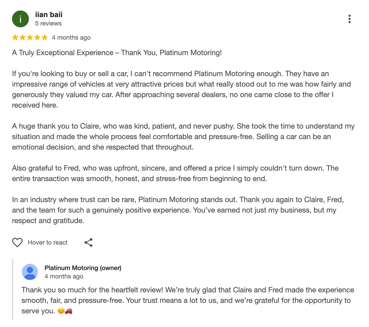Click the red car emoji in reply
Image resolution: width=369 pixels, height=327 pixels.
68,311
